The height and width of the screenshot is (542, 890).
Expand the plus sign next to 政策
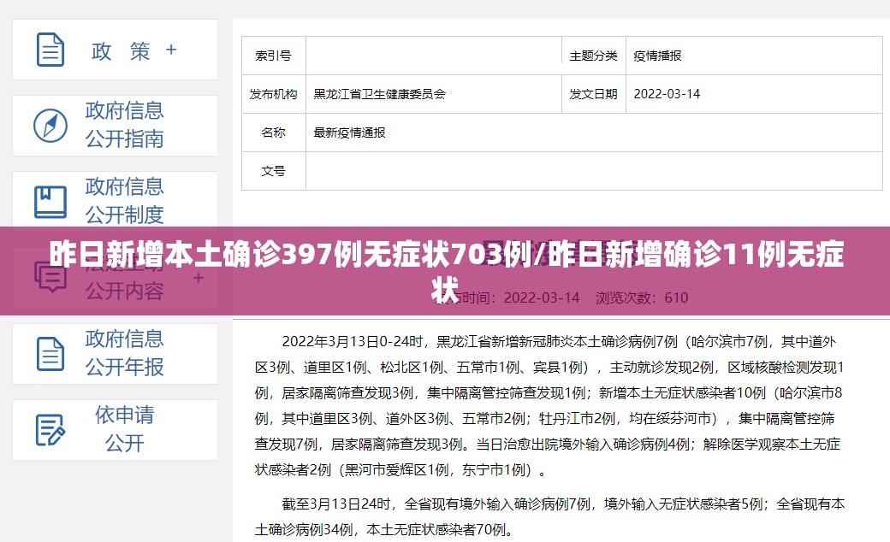[171, 50]
